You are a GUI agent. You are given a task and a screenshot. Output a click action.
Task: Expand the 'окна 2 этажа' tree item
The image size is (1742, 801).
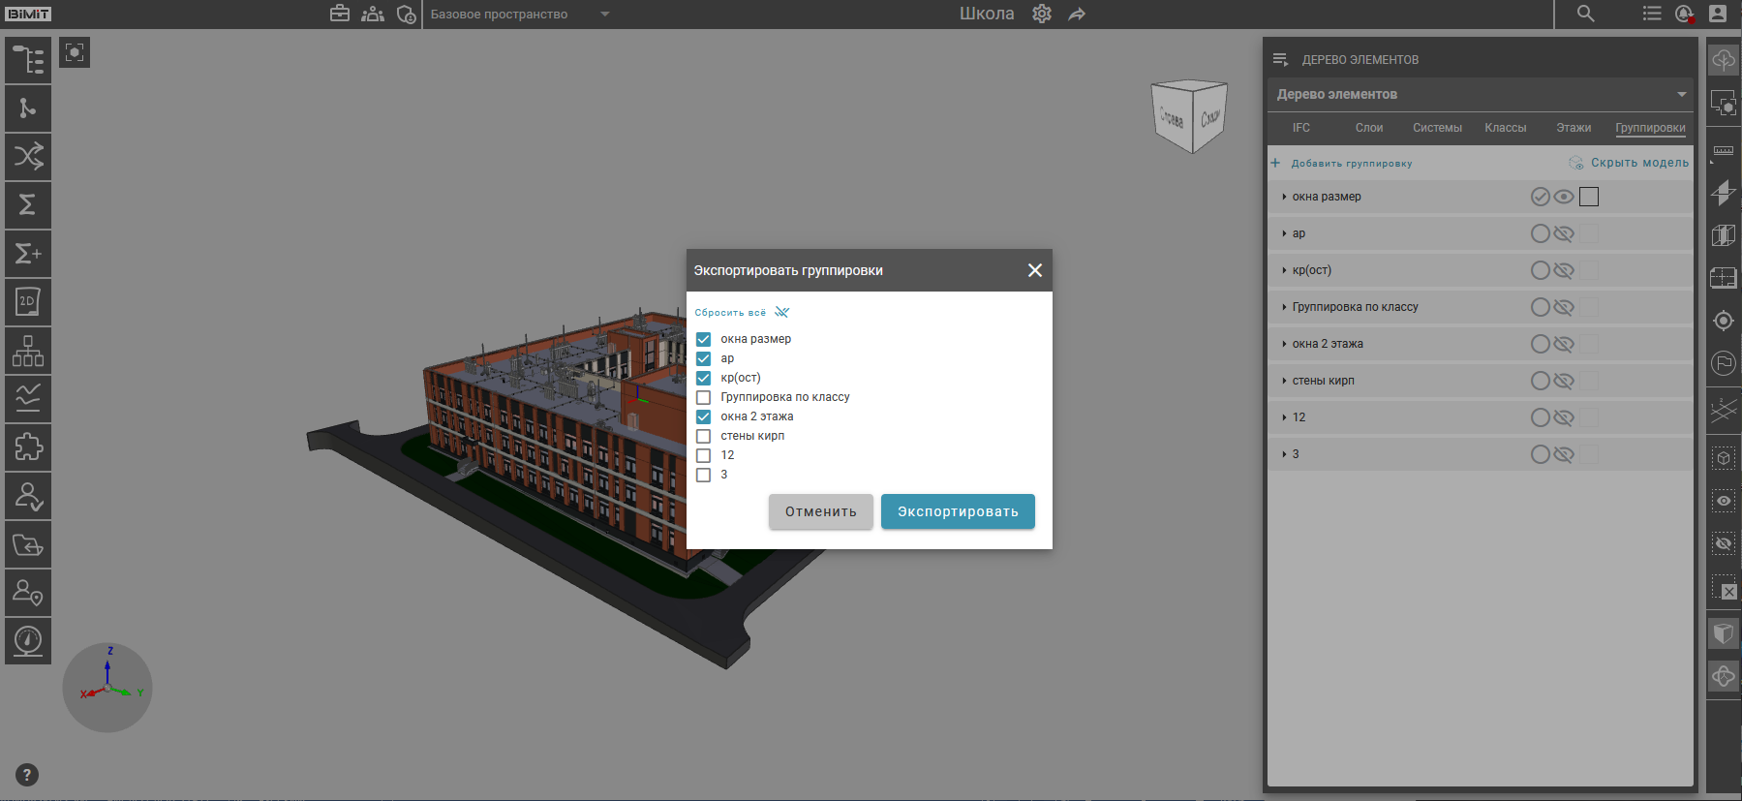(x=1284, y=344)
